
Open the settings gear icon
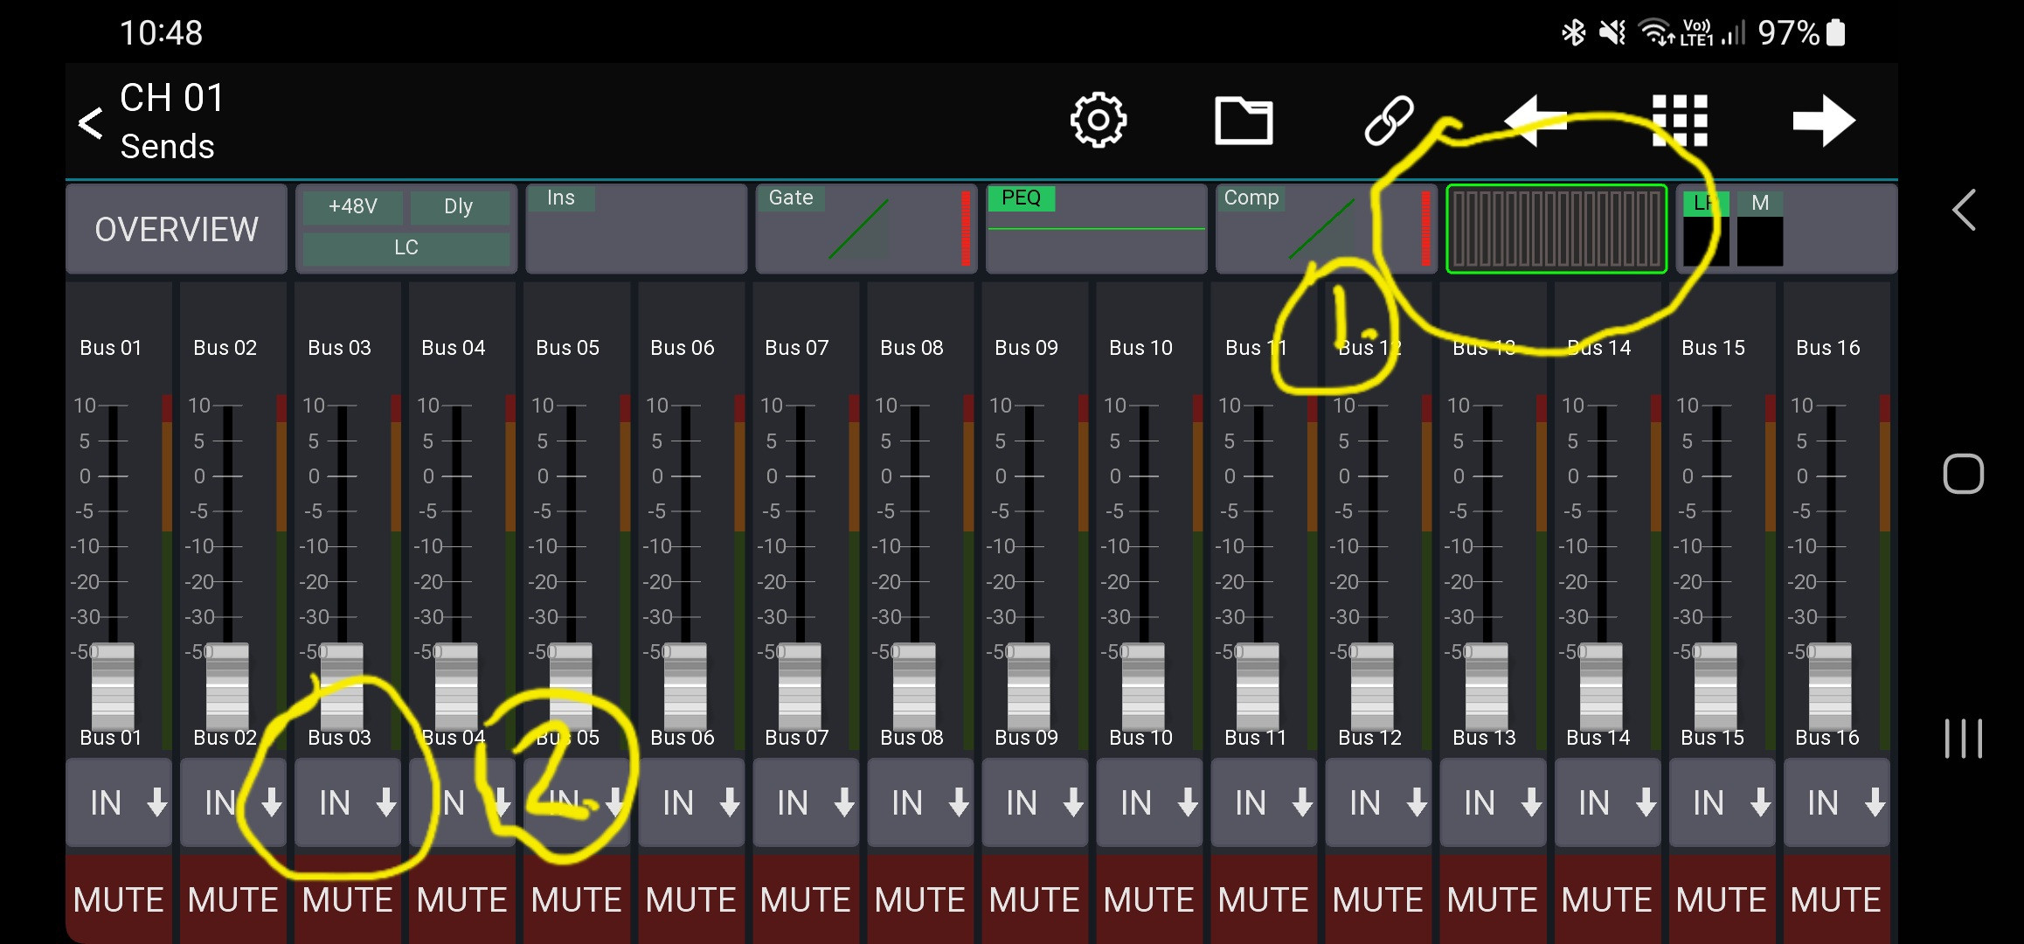(1099, 121)
